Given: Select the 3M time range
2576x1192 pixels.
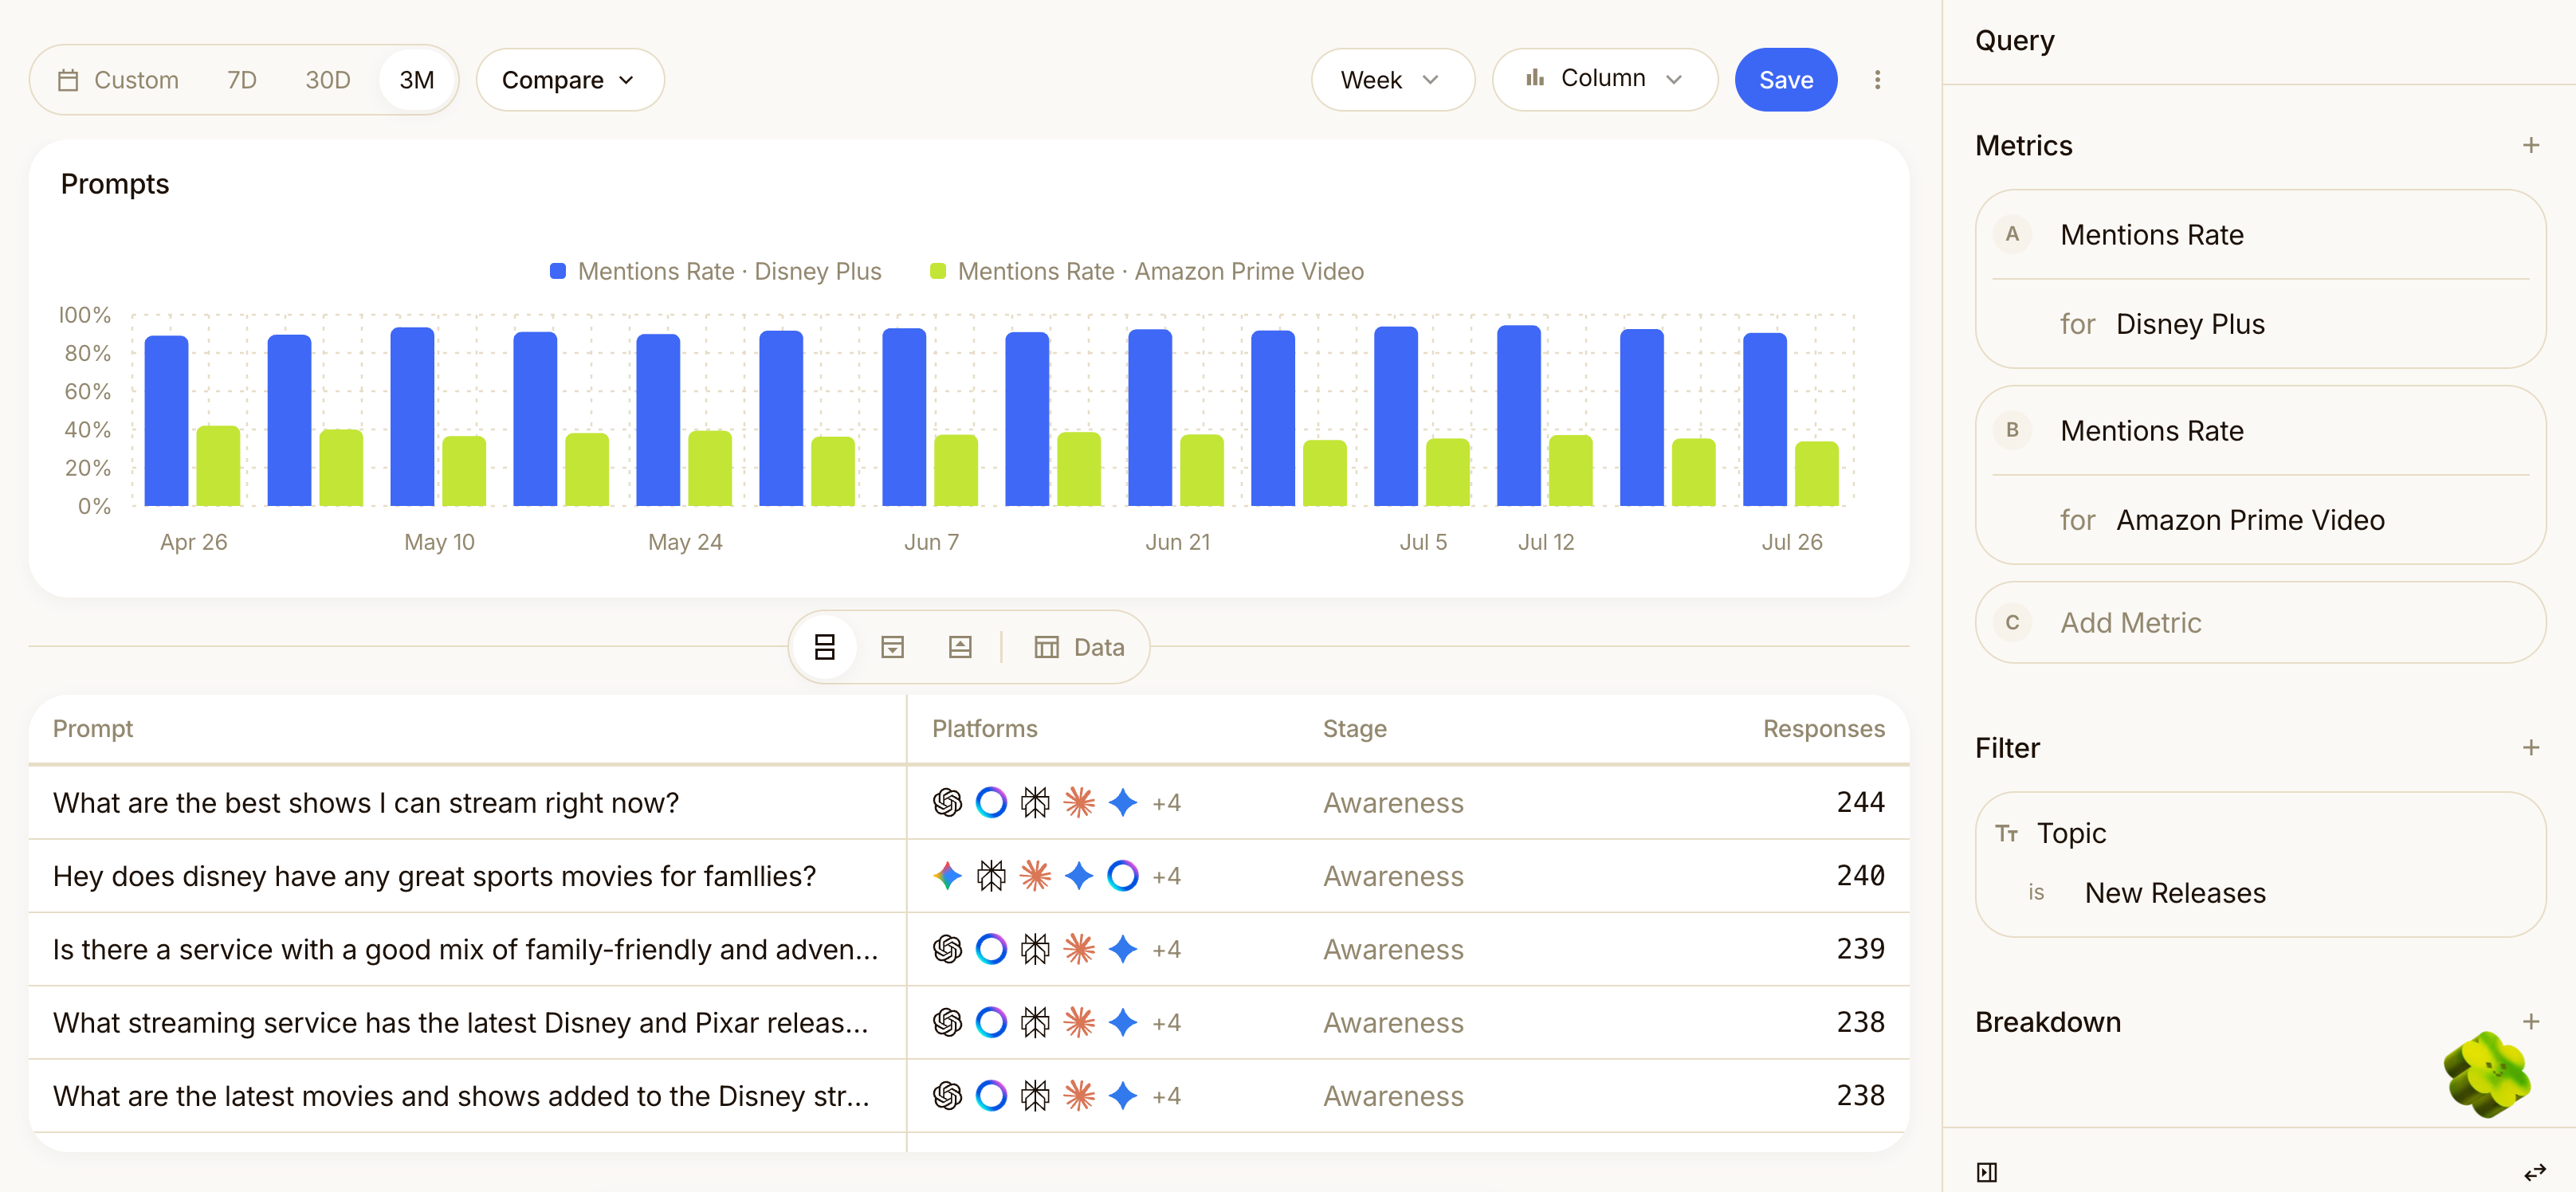Looking at the screenshot, I should [x=417, y=80].
